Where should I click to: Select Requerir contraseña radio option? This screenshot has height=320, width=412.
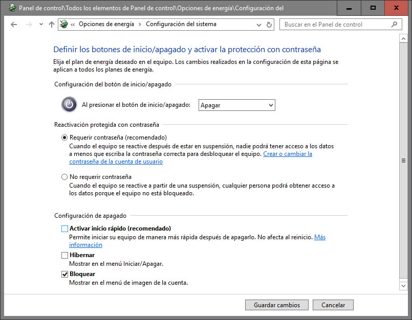tap(64, 138)
